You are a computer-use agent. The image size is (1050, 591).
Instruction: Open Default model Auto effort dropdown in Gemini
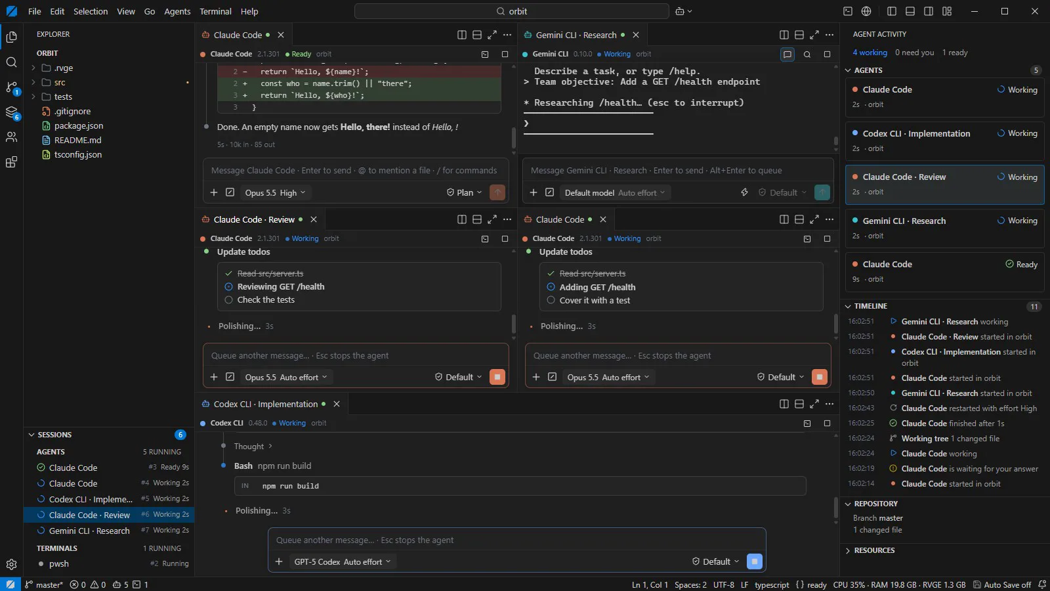pyautogui.click(x=614, y=192)
